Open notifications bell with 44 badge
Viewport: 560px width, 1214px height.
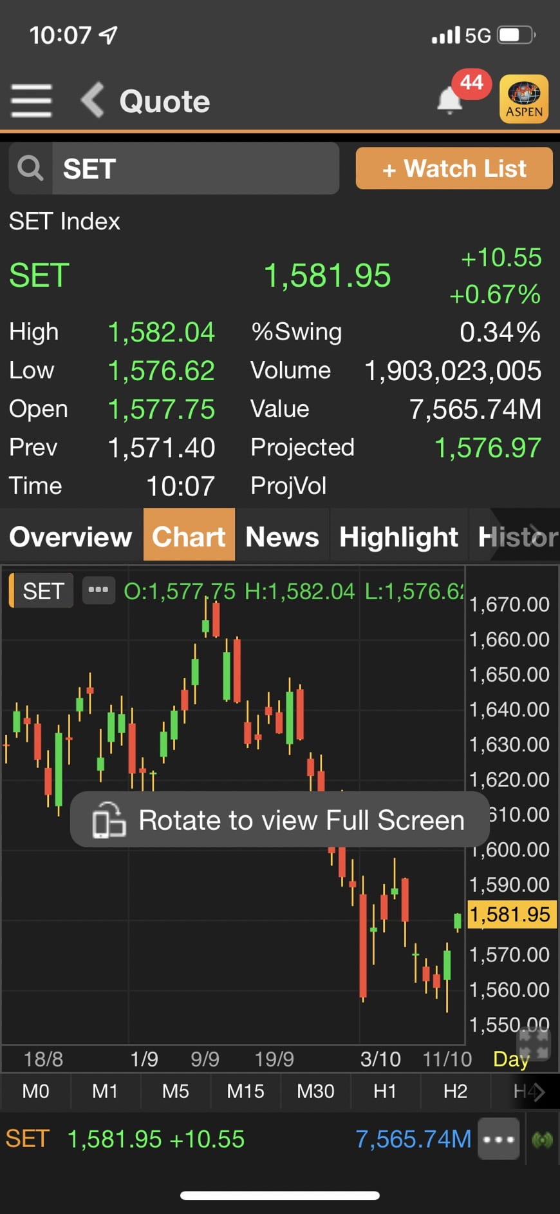(x=450, y=101)
